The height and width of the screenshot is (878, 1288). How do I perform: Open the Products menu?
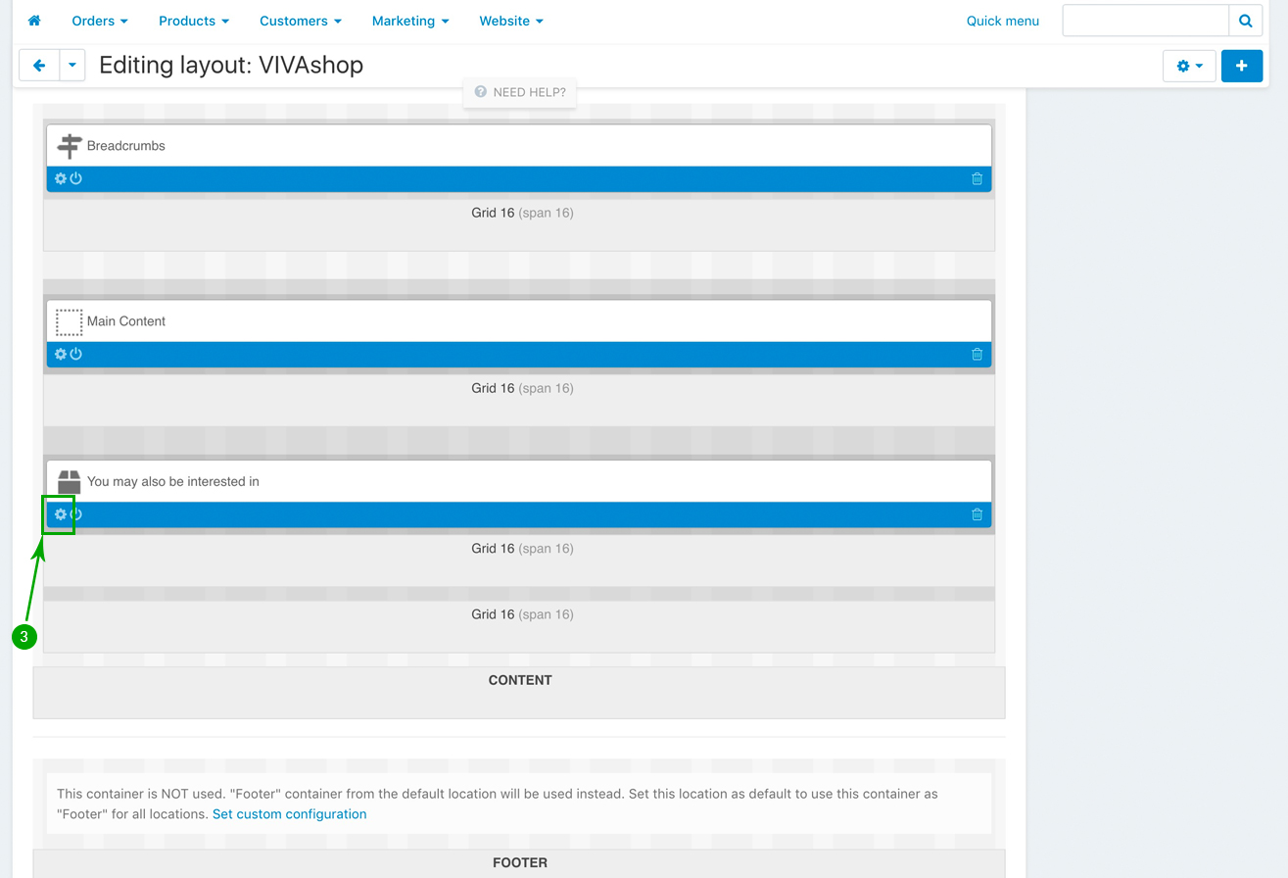[194, 21]
